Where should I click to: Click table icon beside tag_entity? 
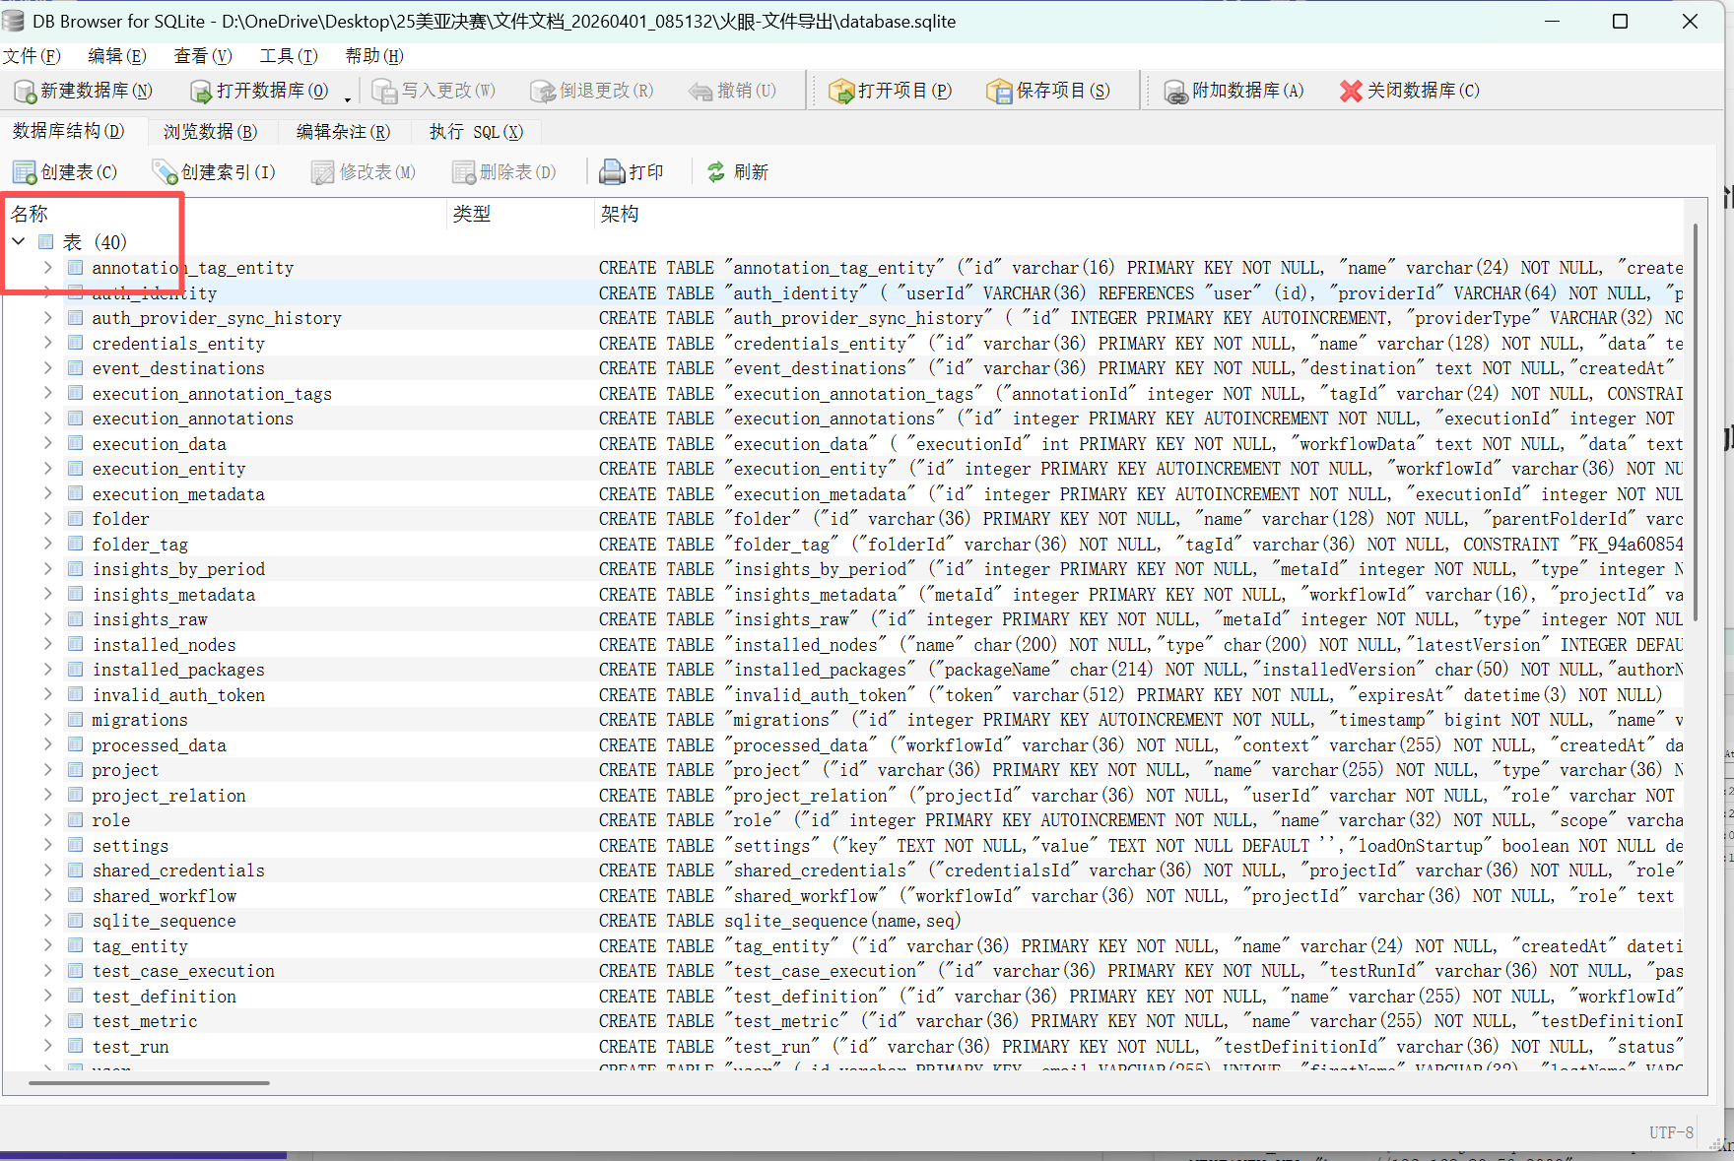point(75,946)
